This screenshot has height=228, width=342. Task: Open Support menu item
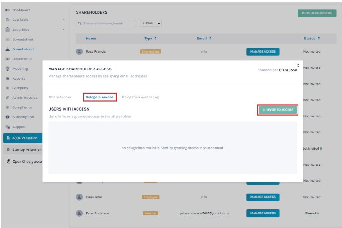(x=19, y=126)
